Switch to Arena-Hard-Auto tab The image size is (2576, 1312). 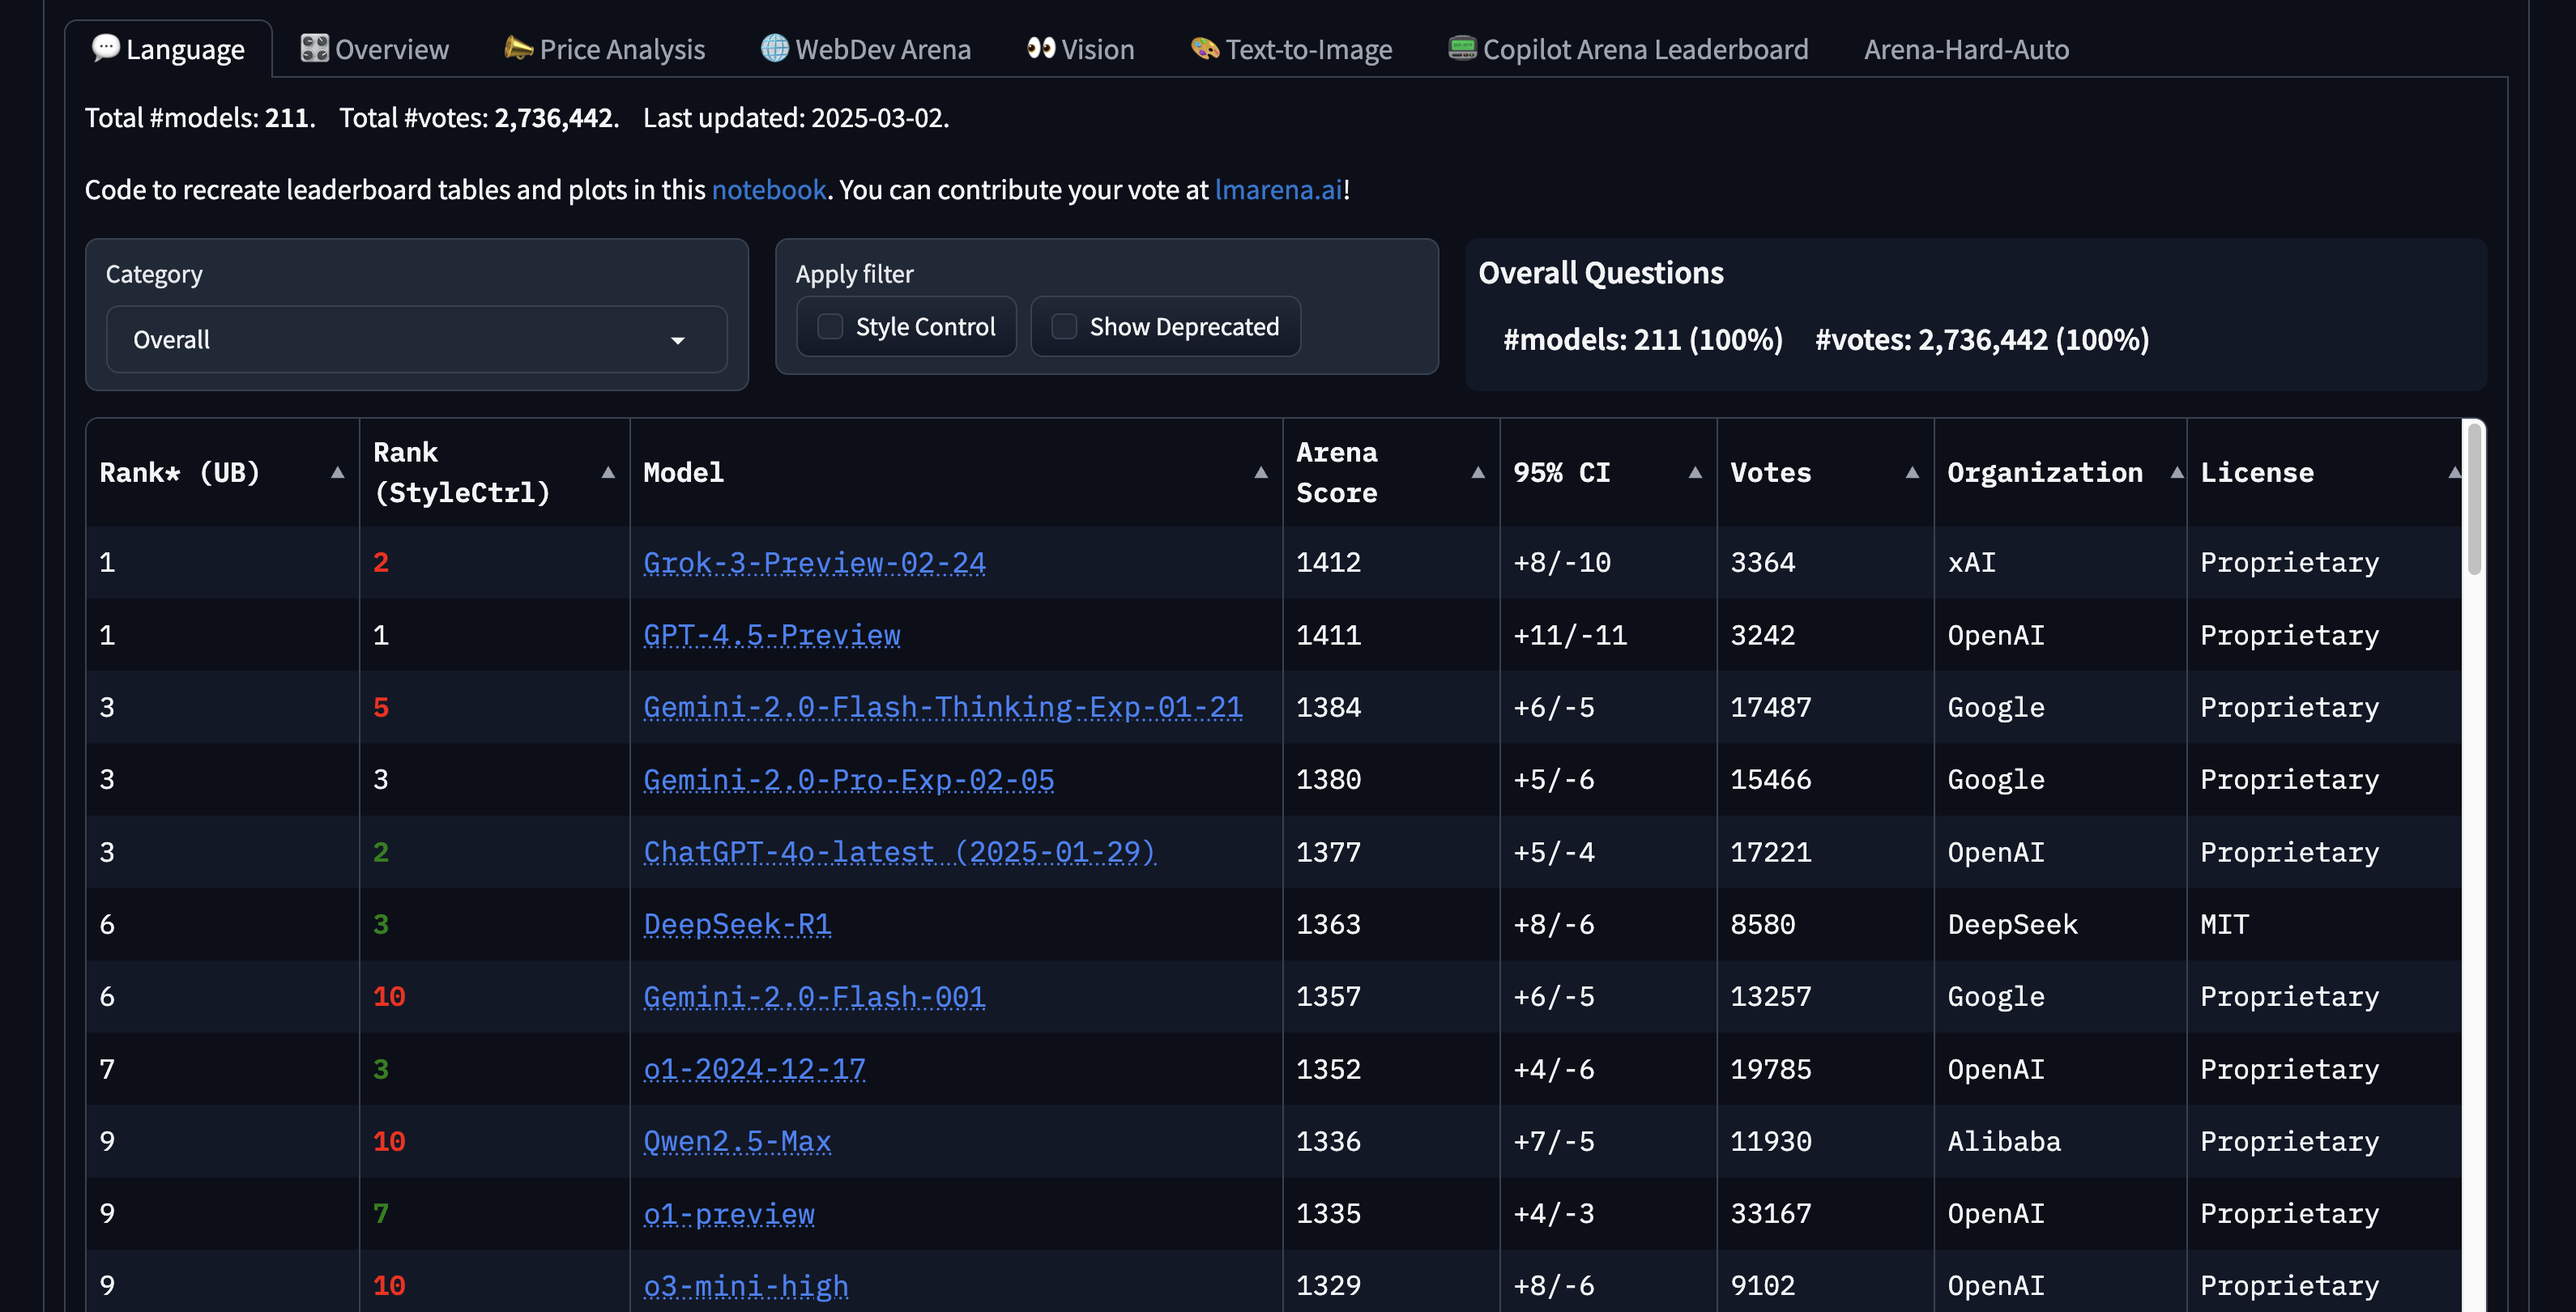point(1966,49)
